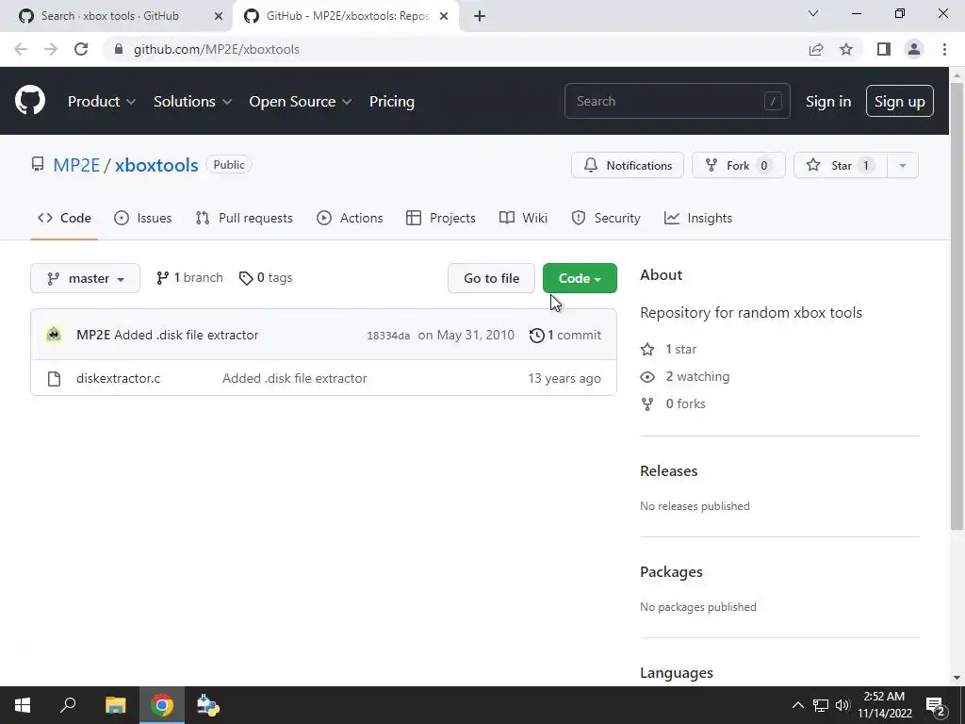
Task: Click the Packages heading link
Action: click(671, 572)
